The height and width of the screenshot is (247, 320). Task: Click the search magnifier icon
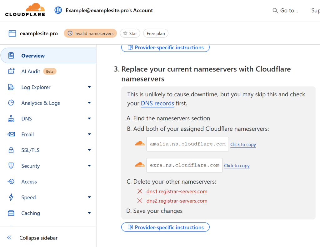point(275,11)
